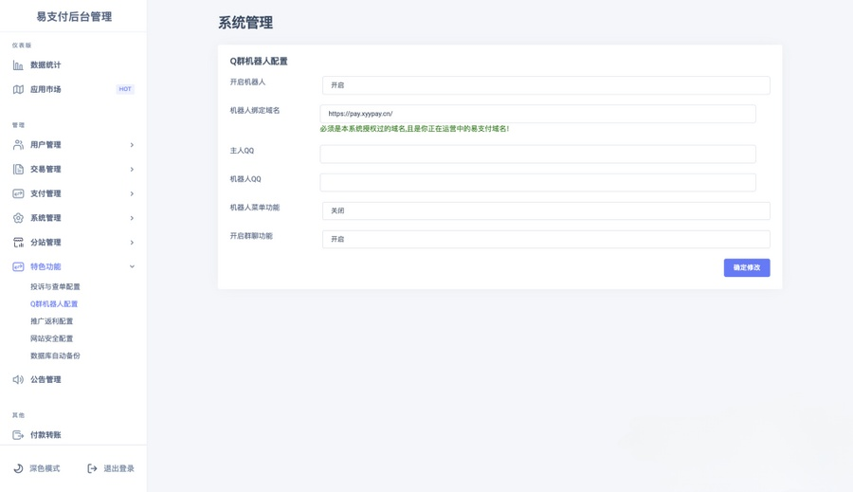853x492 pixels.
Task: Click the HOT badge beside 应用市场
Action: 125,89
